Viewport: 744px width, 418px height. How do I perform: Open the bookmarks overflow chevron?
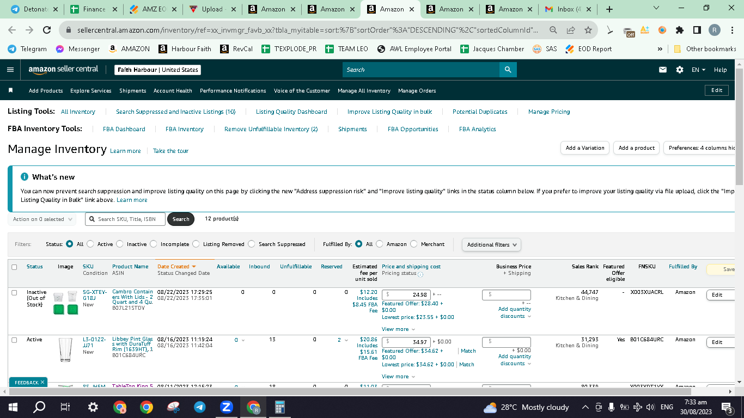coord(660,49)
